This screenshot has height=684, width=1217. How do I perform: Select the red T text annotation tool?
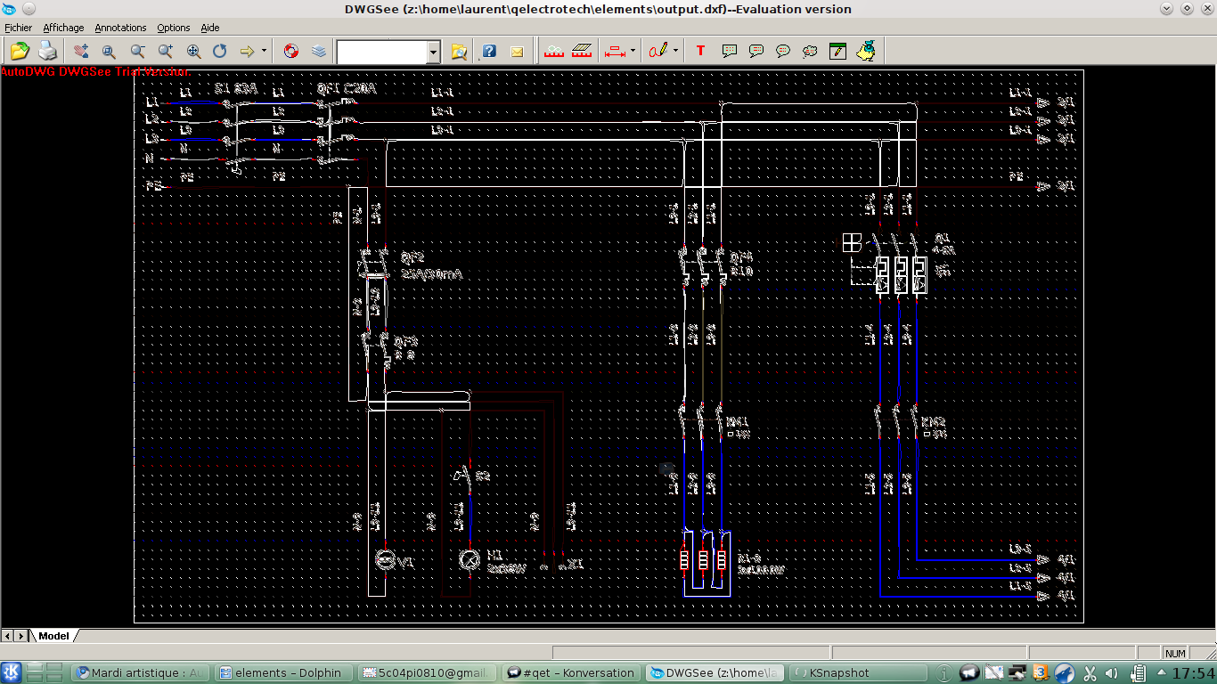pos(700,51)
